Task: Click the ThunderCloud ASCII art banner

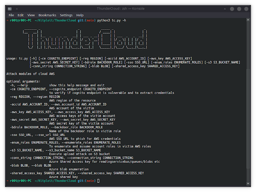Action: click(85, 39)
